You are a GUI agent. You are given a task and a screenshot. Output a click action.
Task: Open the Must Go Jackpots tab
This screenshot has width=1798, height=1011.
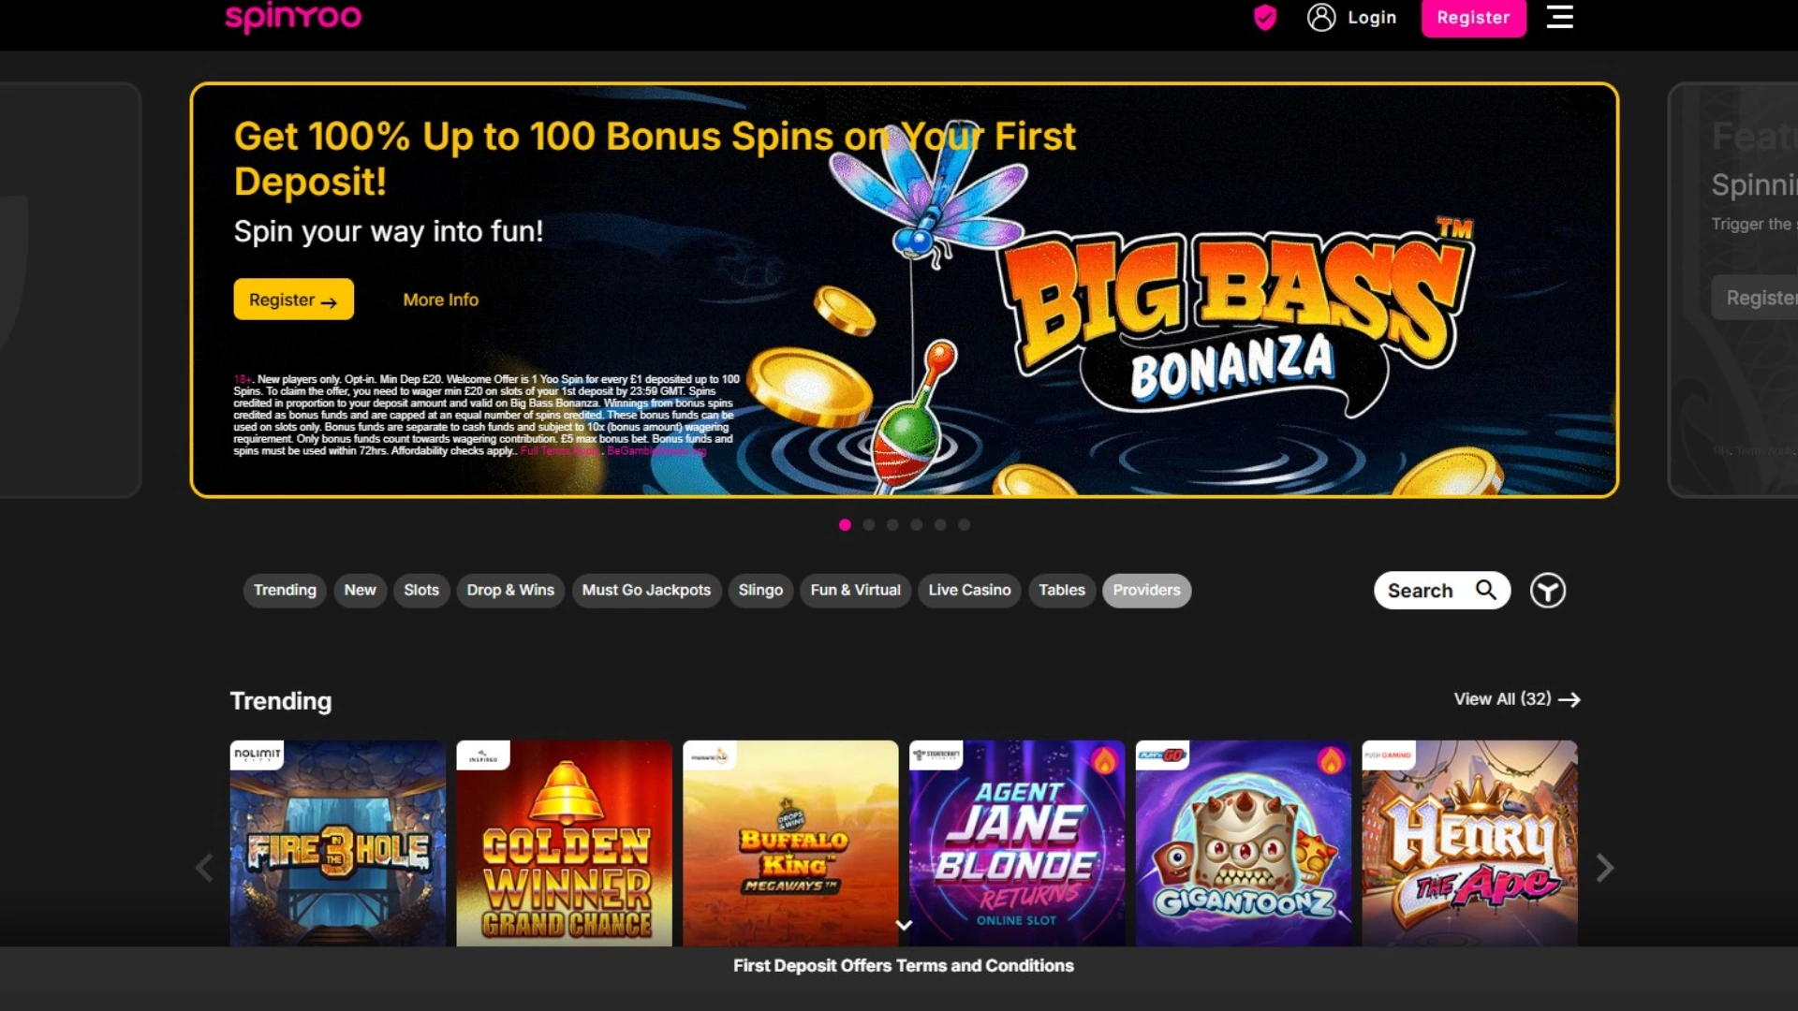(x=646, y=591)
